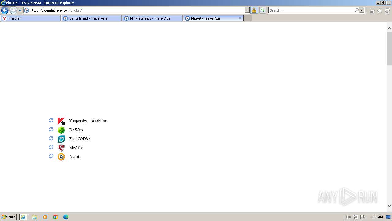Image resolution: width=392 pixels, height=221 pixels.
Task: Click the security lock icon
Action: [254, 10]
